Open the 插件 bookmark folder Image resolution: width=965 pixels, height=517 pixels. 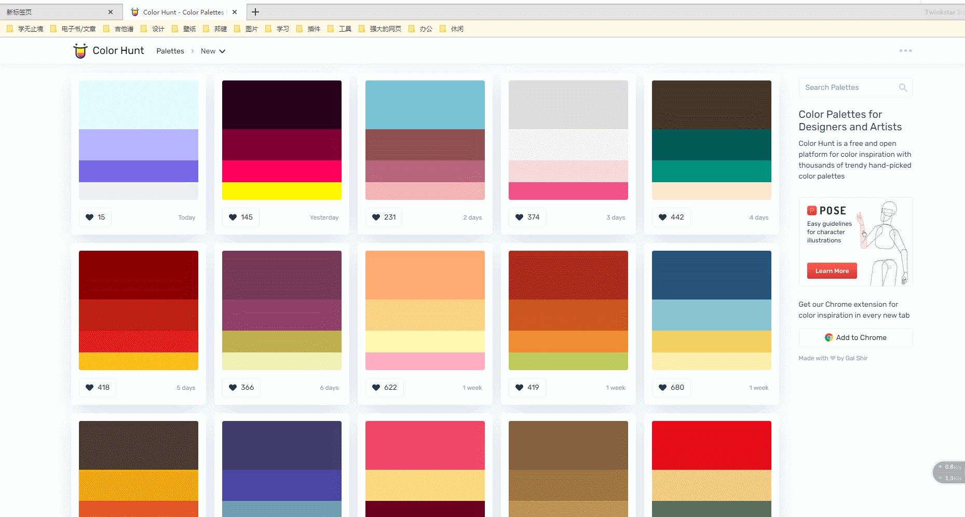pos(309,29)
